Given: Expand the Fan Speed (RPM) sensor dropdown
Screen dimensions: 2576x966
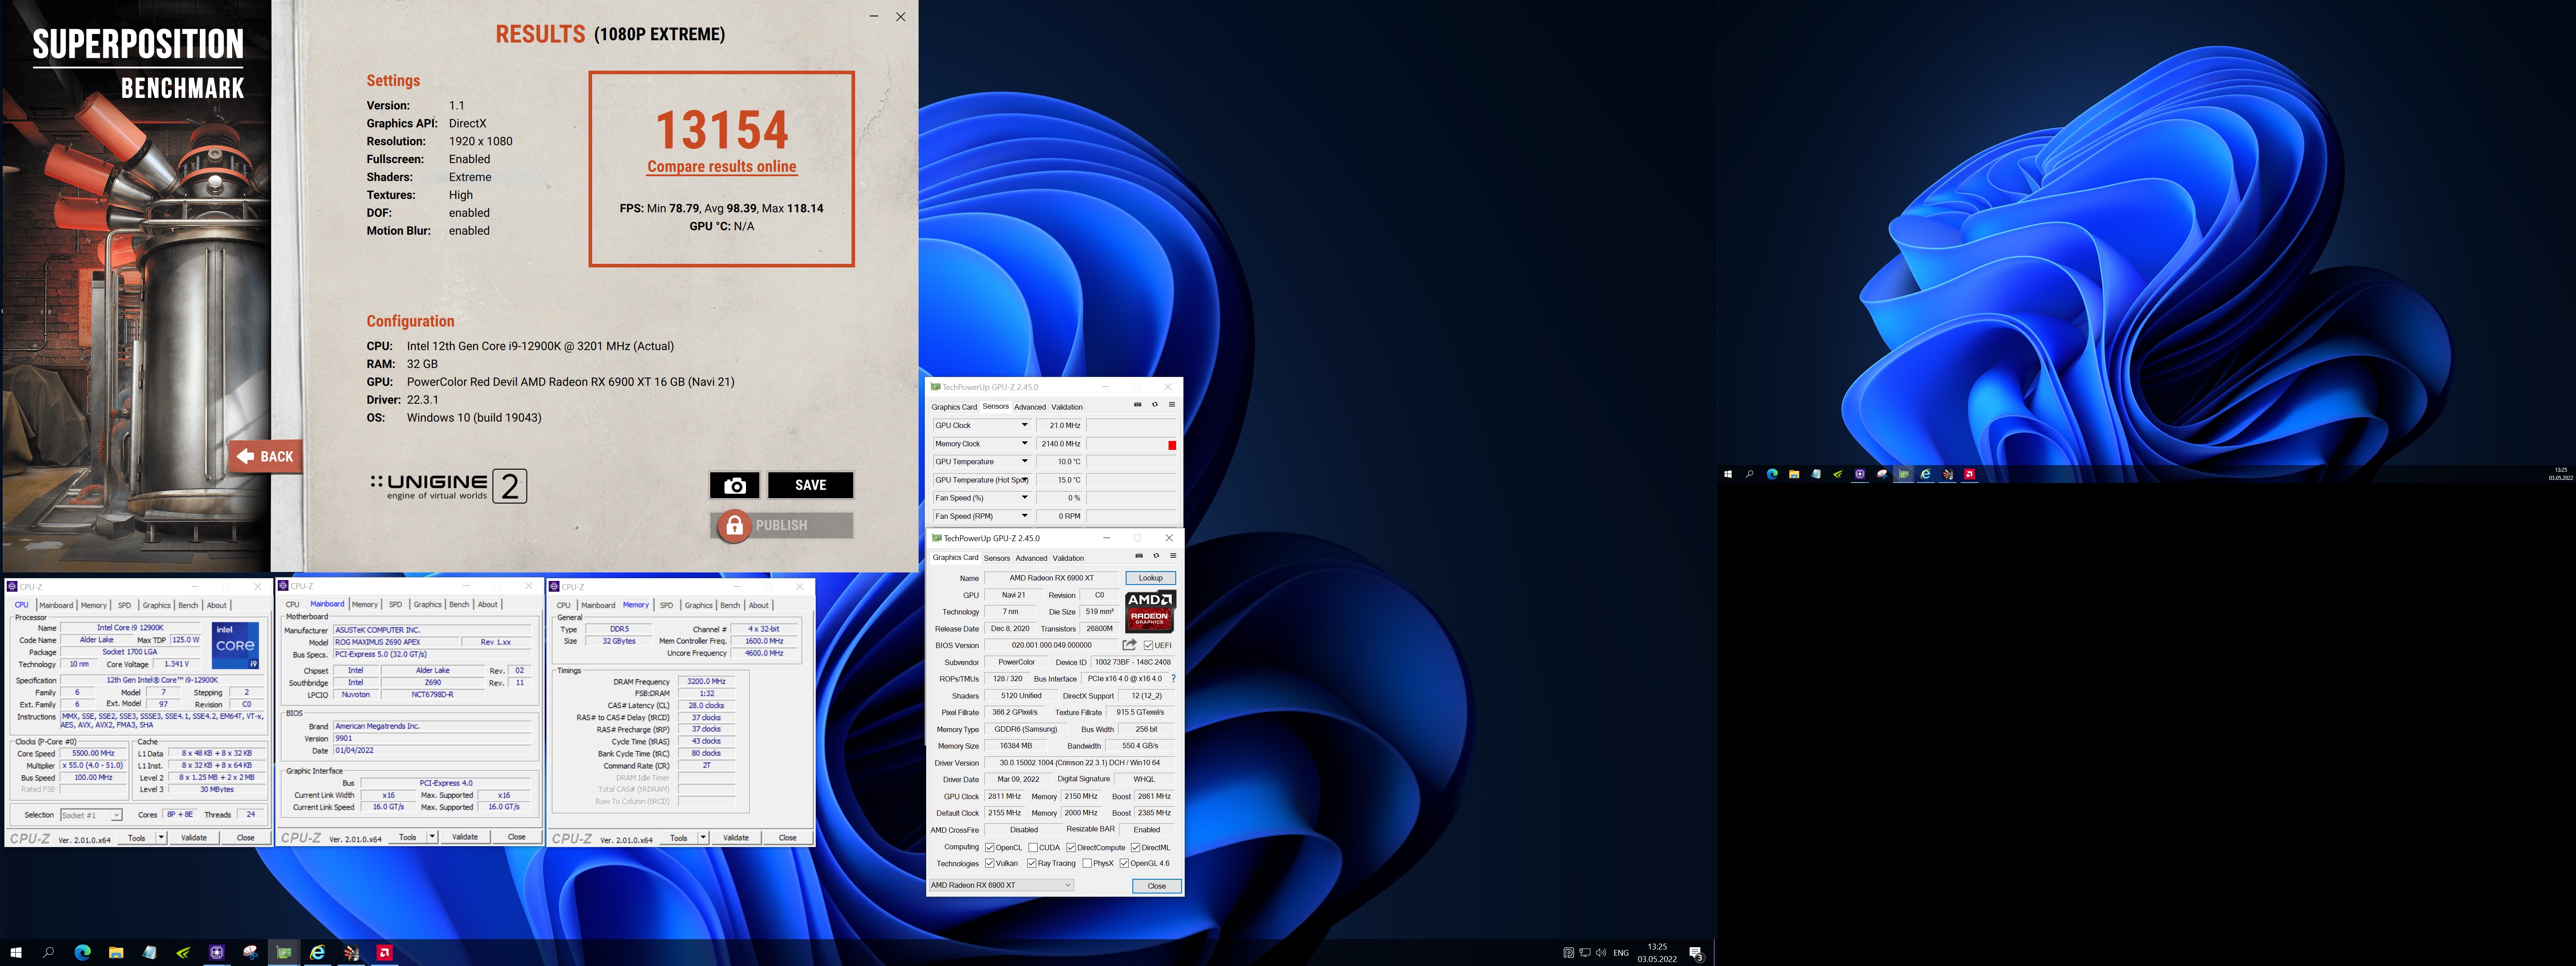Looking at the screenshot, I should pyautogui.click(x=1024, y=516).
